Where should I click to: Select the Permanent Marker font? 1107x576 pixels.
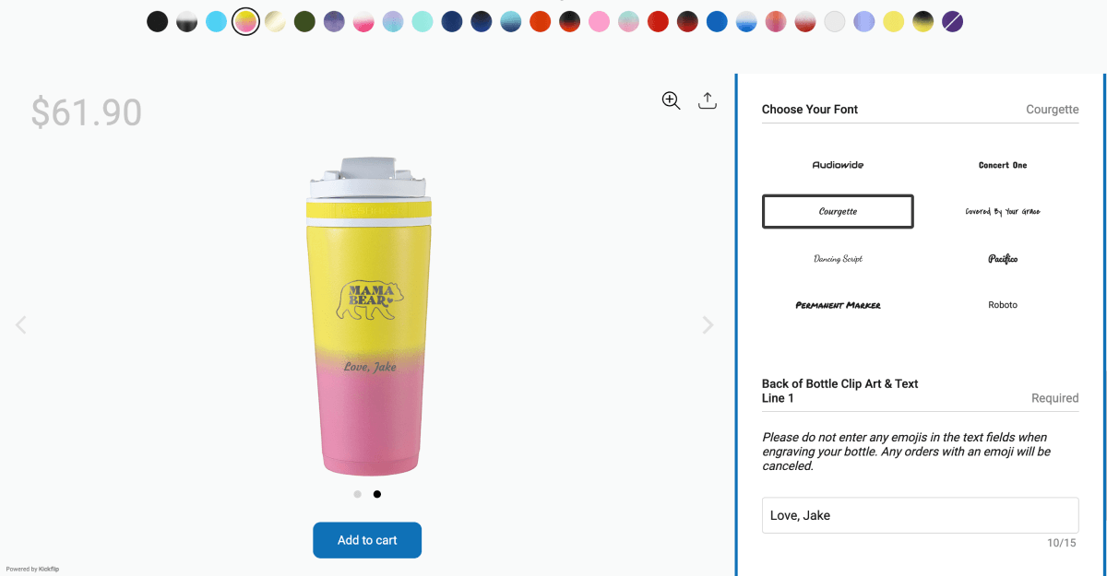[x=838, y=305]
